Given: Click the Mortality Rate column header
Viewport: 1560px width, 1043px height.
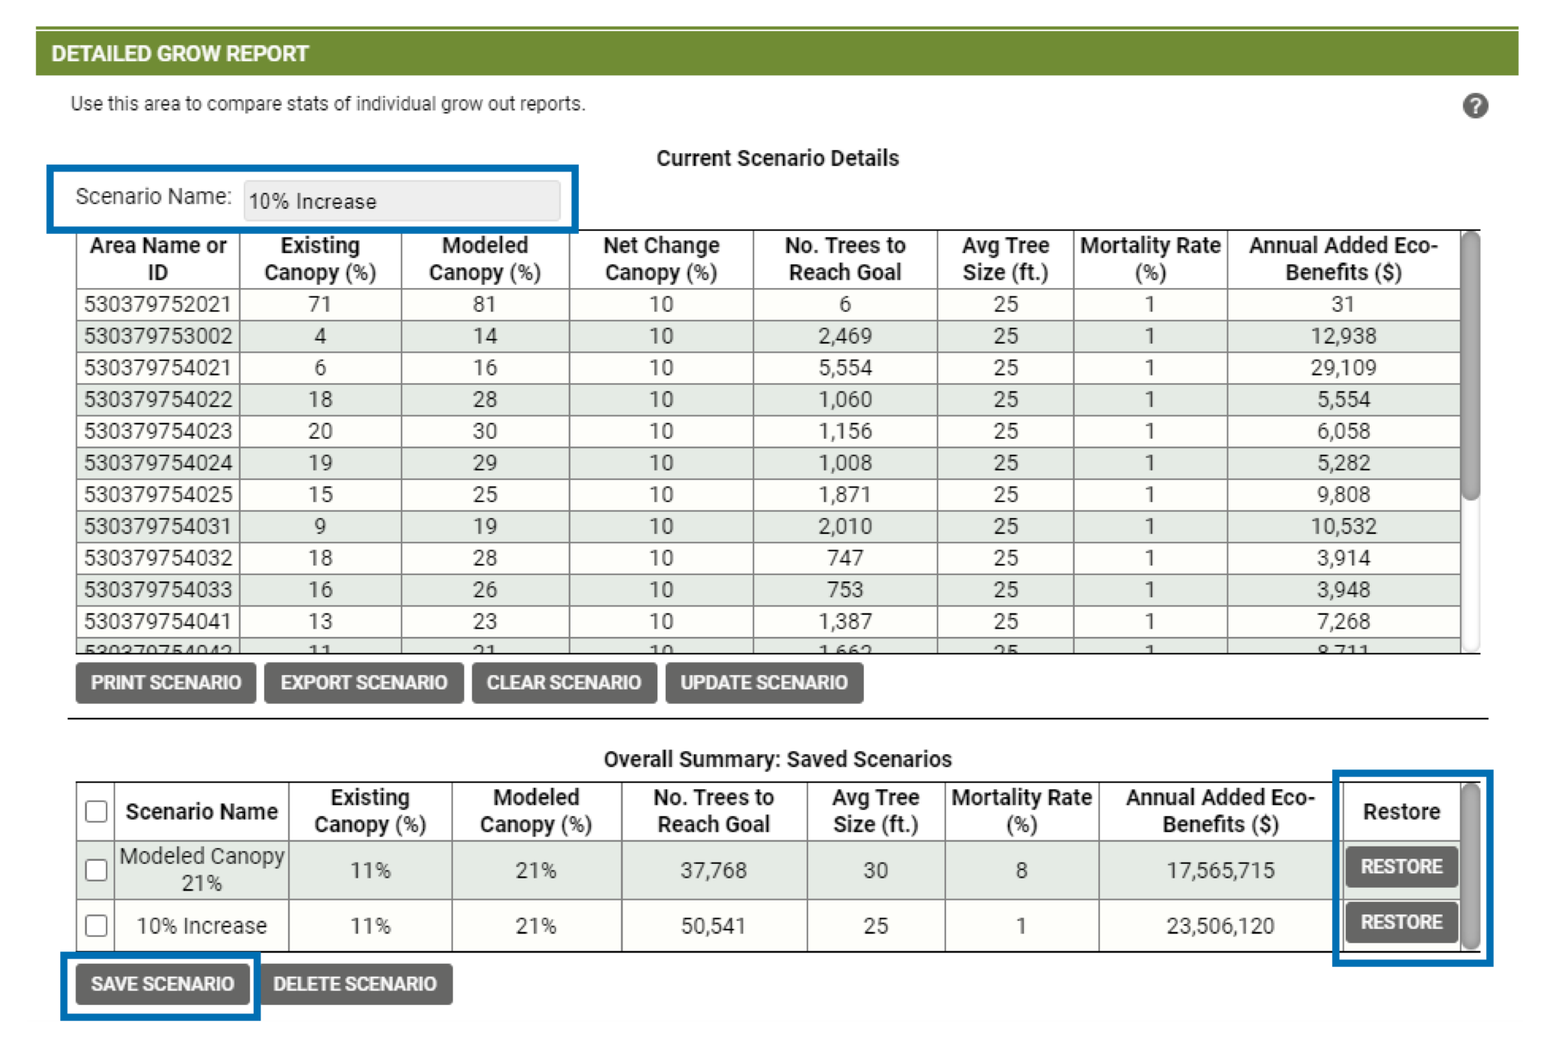Looking at the screenshot, I should (1149, 259).
